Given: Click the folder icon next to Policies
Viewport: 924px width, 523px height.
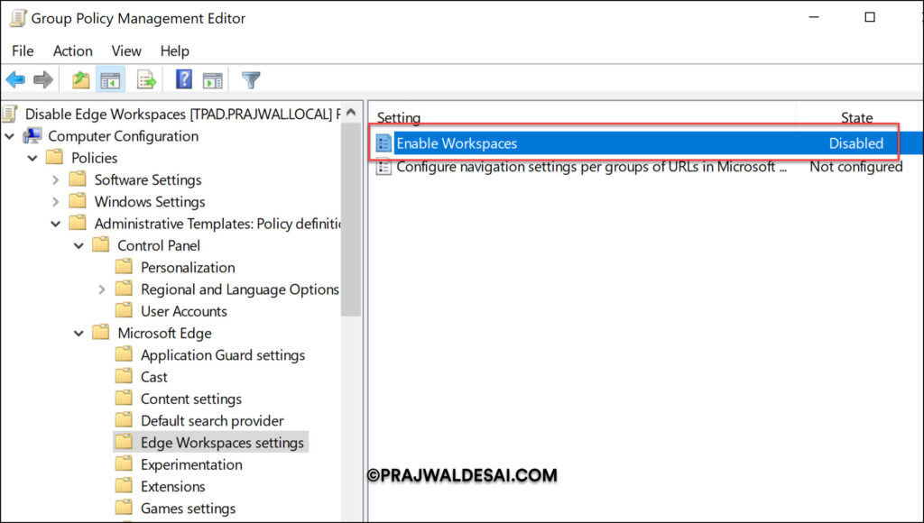Looking at the screenshot, I should point(55,157).
